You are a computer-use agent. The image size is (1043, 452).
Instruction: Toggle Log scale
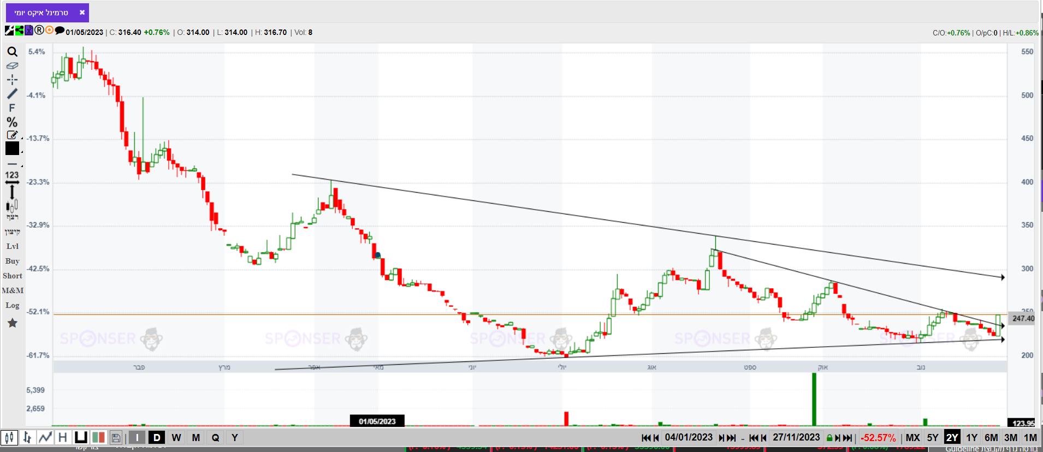[13, 305]
